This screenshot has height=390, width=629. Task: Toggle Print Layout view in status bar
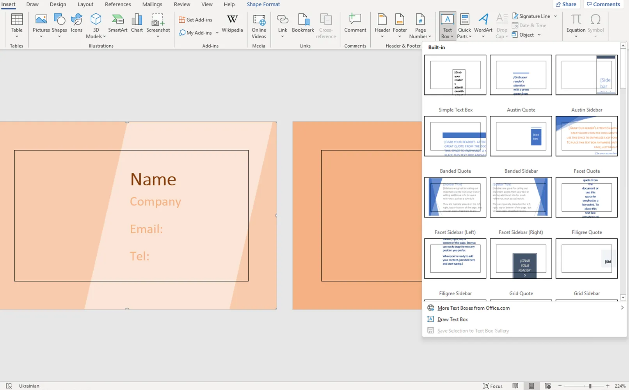(531, 386)
